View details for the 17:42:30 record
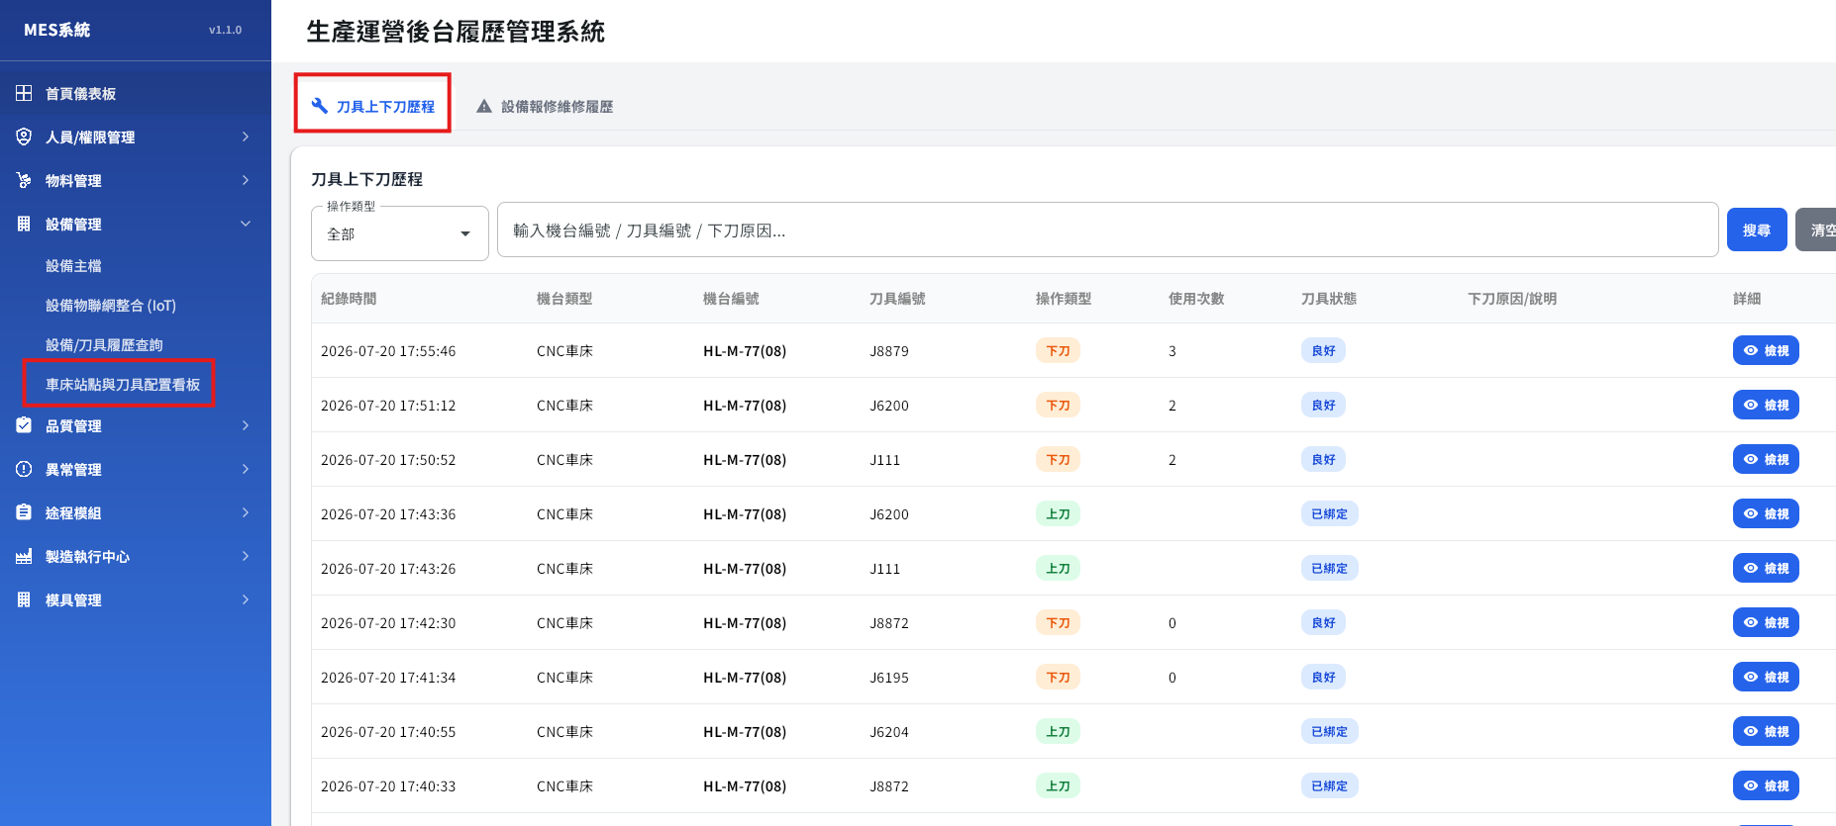The width and height of the screenshot is (1836, 826). [1766, 622]
